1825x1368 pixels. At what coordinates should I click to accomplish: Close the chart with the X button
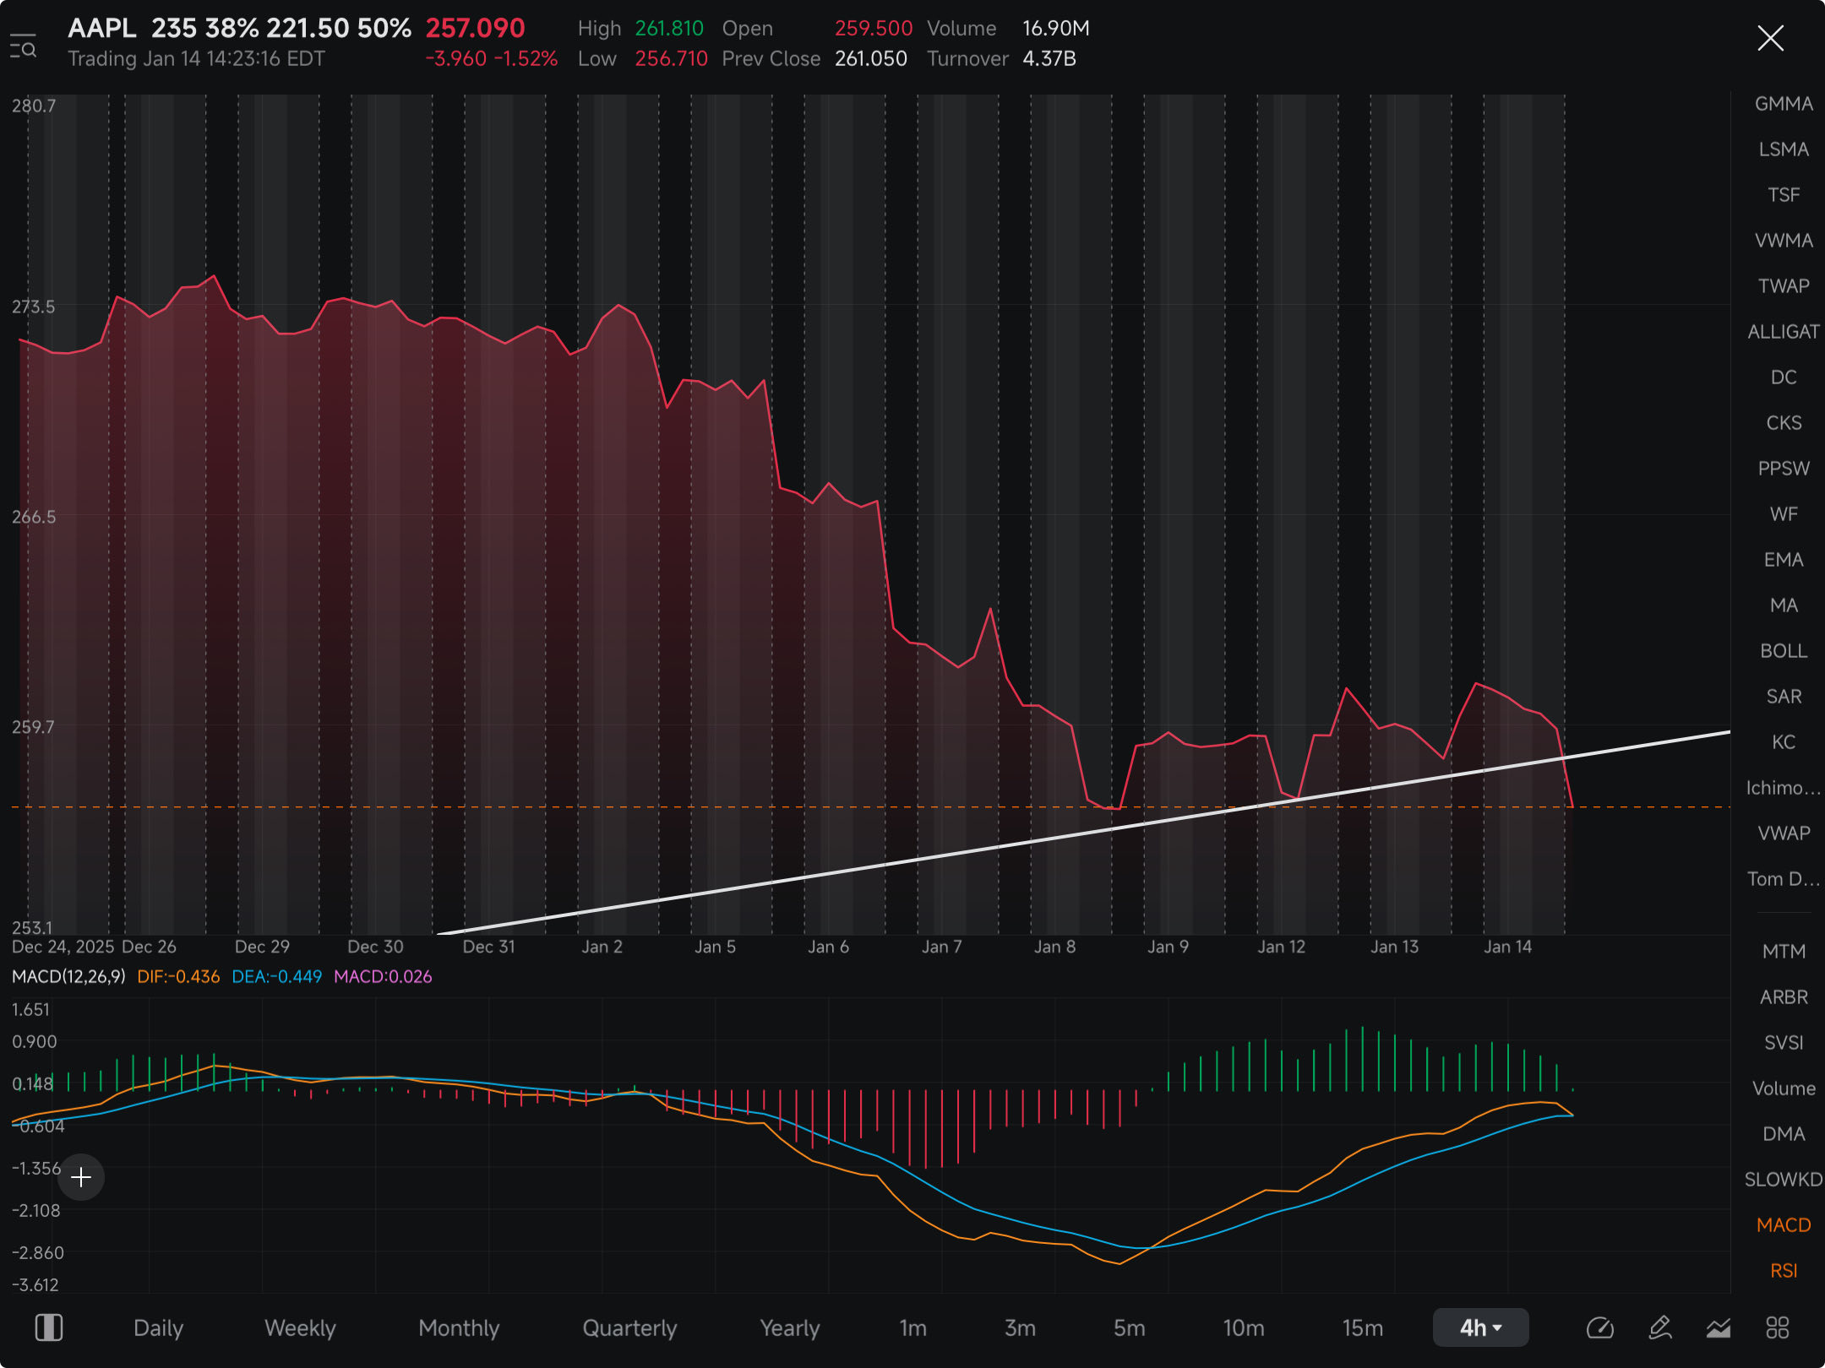tap(1770, 38)
